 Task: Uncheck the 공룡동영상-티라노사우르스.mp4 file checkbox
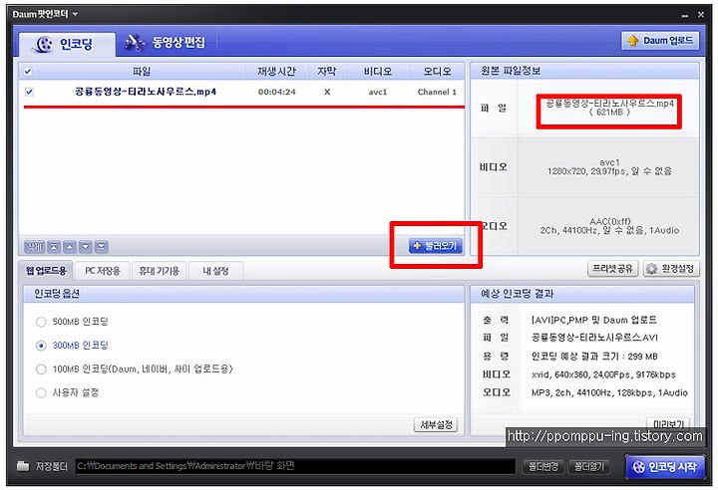(x=29, y=92)
